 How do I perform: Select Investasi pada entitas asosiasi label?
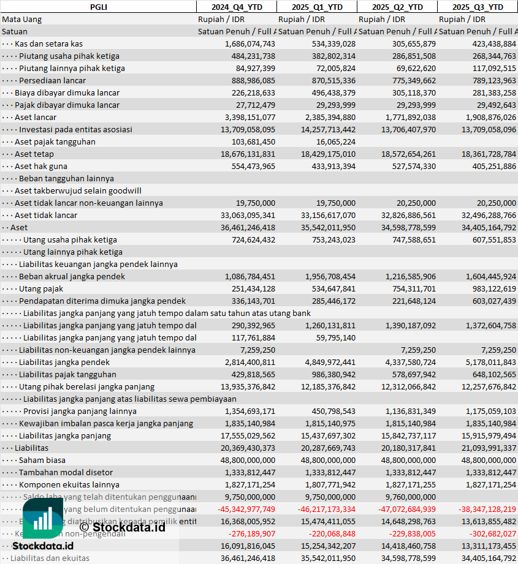coord(75,129)
